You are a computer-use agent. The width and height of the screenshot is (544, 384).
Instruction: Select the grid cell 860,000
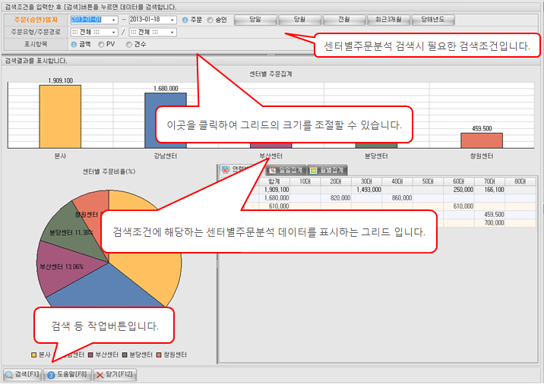(397, 198)
